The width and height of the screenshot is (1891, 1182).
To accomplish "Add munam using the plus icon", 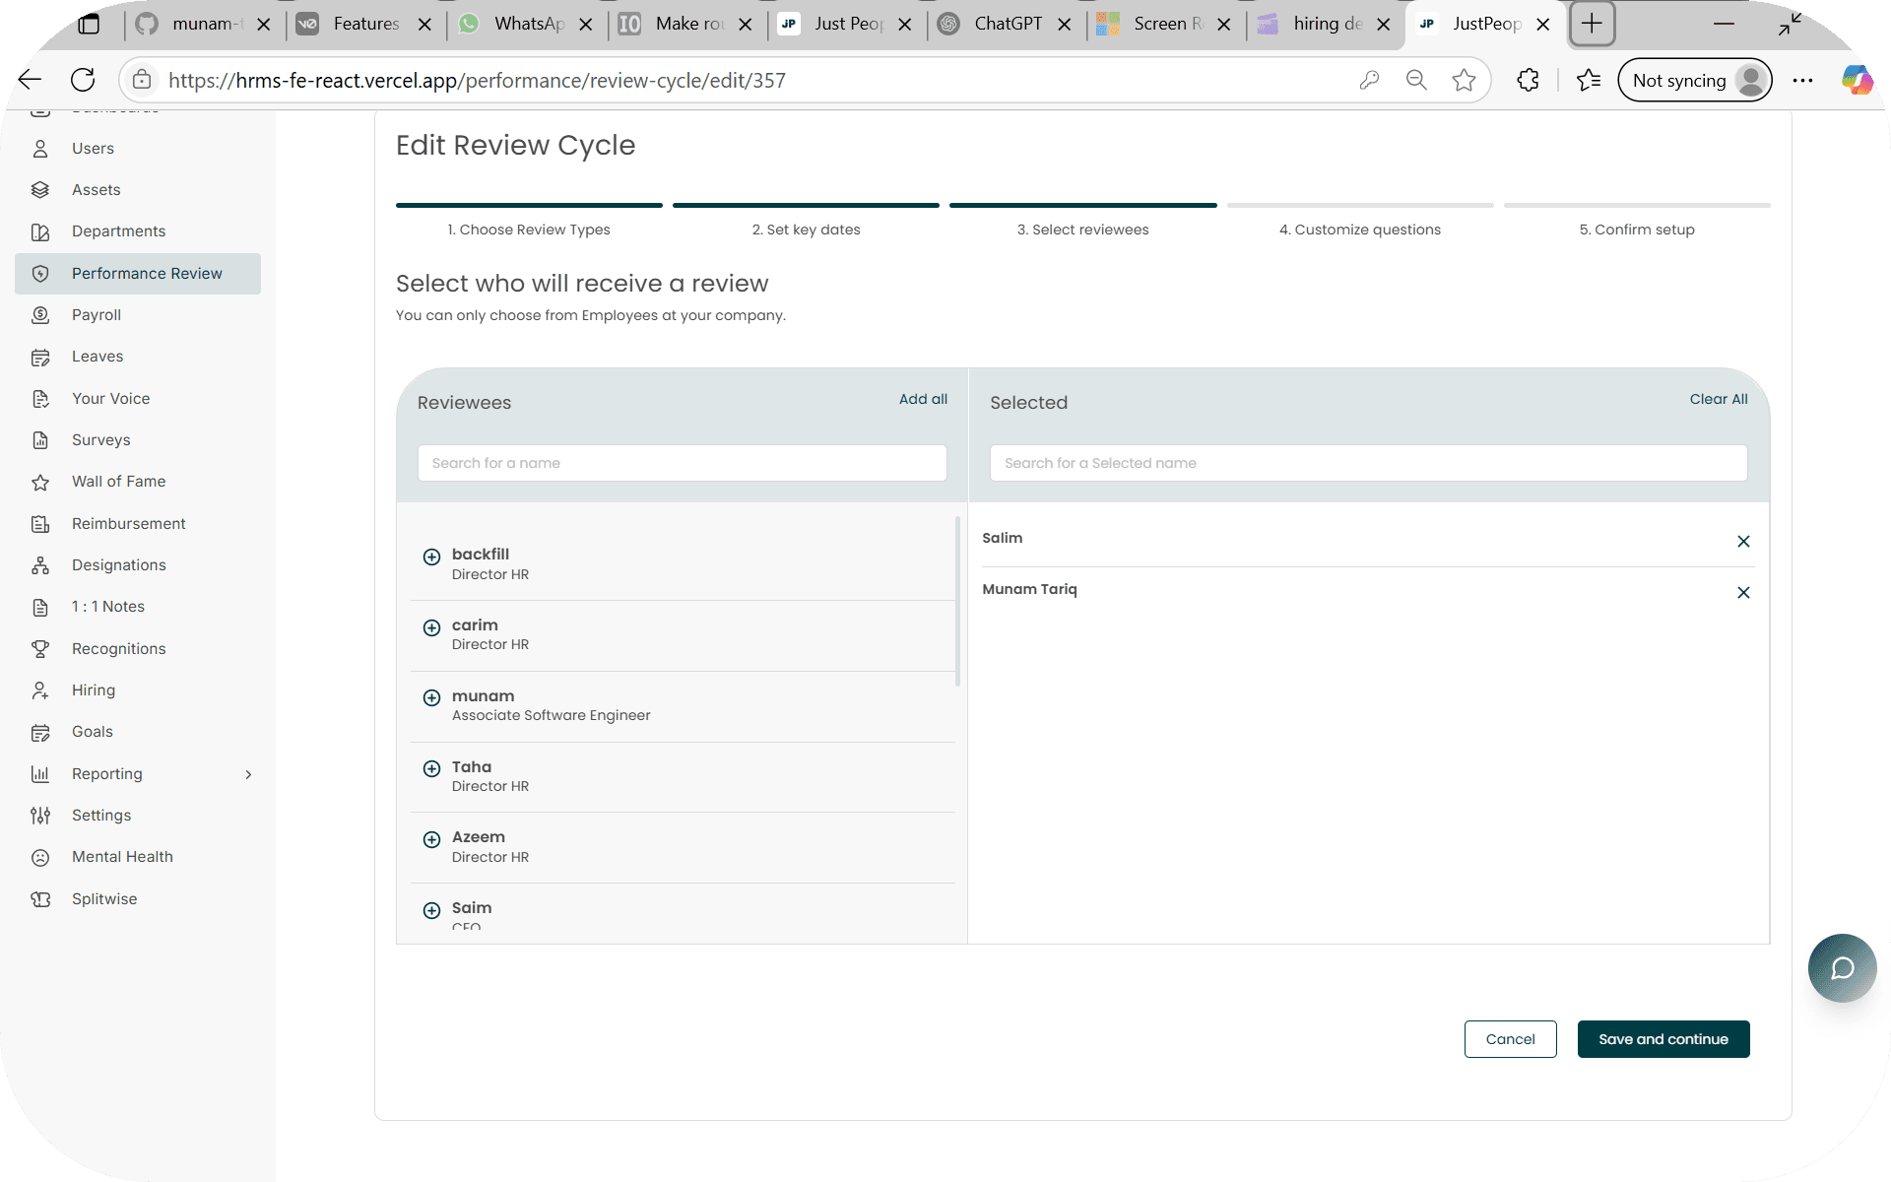I will tap(431, 698).
